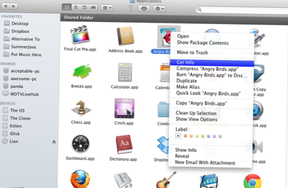Go forward with the right arrow

click(x=14, y=6)
